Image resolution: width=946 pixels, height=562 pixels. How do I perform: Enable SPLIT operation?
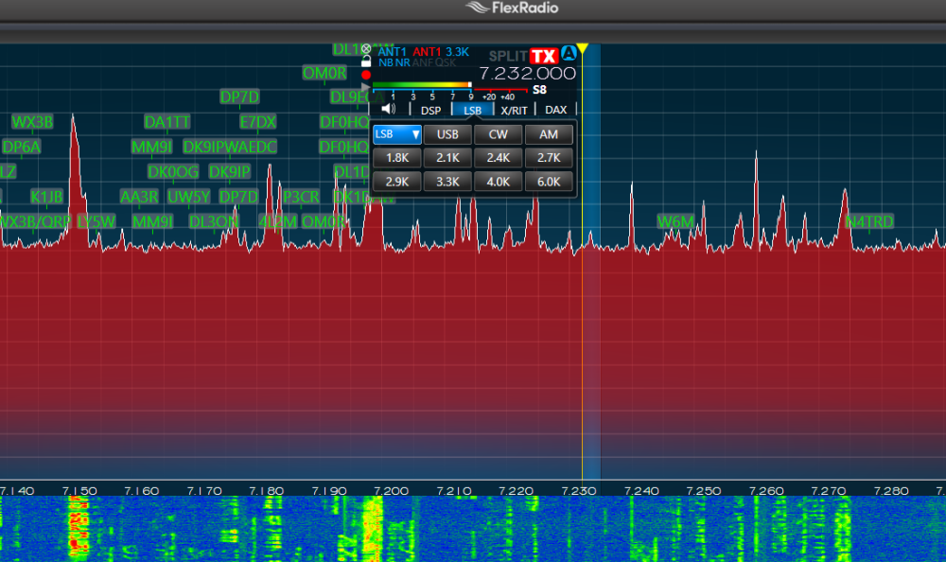pyautogui.click(x=508, y=57)
